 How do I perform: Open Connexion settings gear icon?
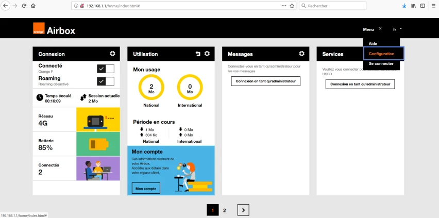click(112, 54)
